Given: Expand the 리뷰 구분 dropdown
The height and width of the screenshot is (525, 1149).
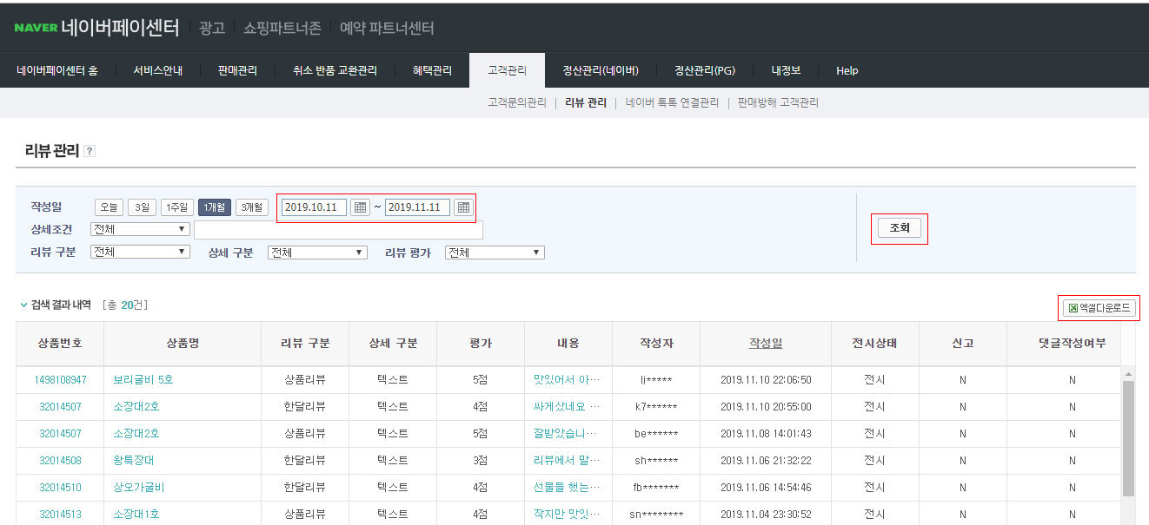Looking at the screenshot, I should [140, 253].
